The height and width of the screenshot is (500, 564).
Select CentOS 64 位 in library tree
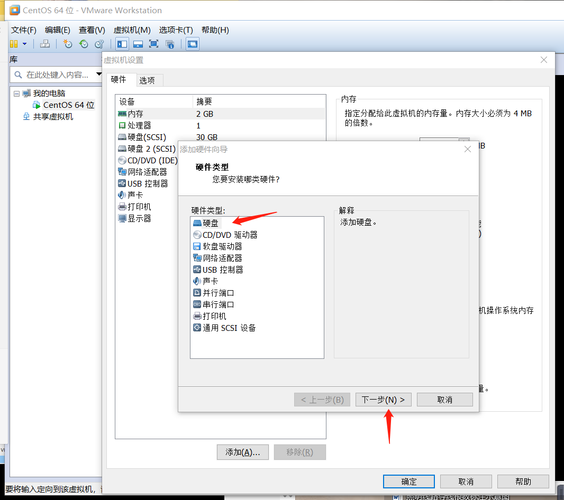(x=68, y=105)
